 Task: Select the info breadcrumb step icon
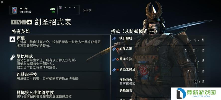pos(24,22)
